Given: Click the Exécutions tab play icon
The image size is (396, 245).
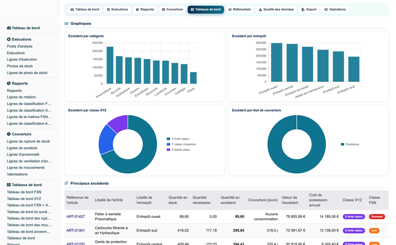Looking at the screenshot, I should pyautogui.click(x=109, y=10).
